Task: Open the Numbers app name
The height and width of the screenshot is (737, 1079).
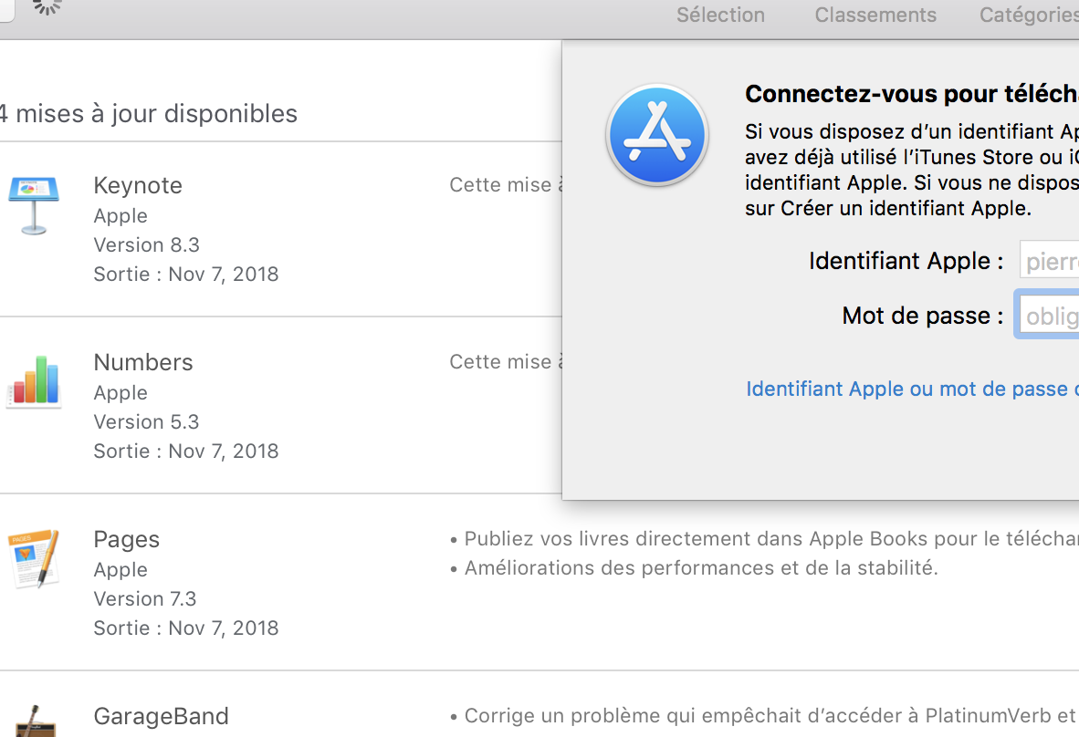Action: [143, 362]
